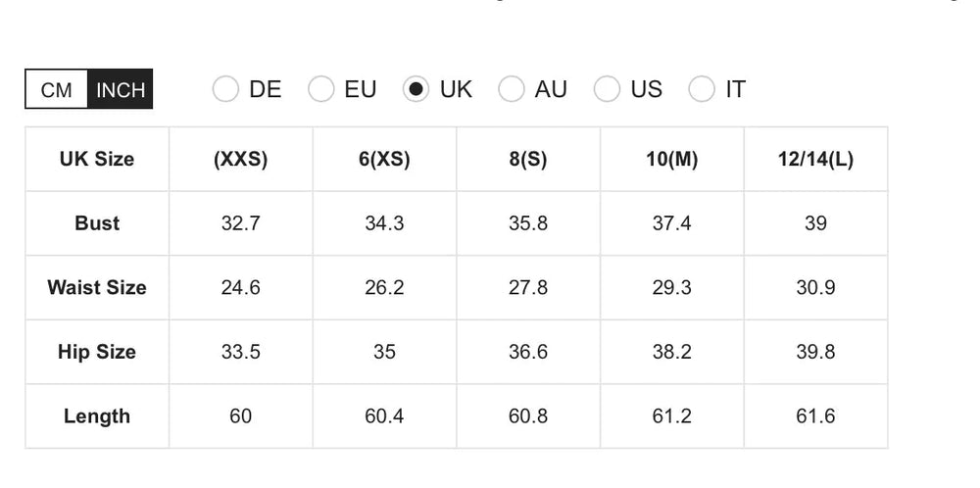Click the Hip Size row label
The height and width of the screenshot is (488, 980).
point(97,352)
